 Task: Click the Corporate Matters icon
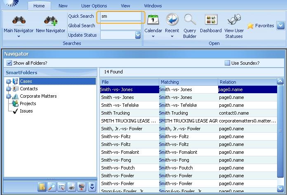pos(15,96)
